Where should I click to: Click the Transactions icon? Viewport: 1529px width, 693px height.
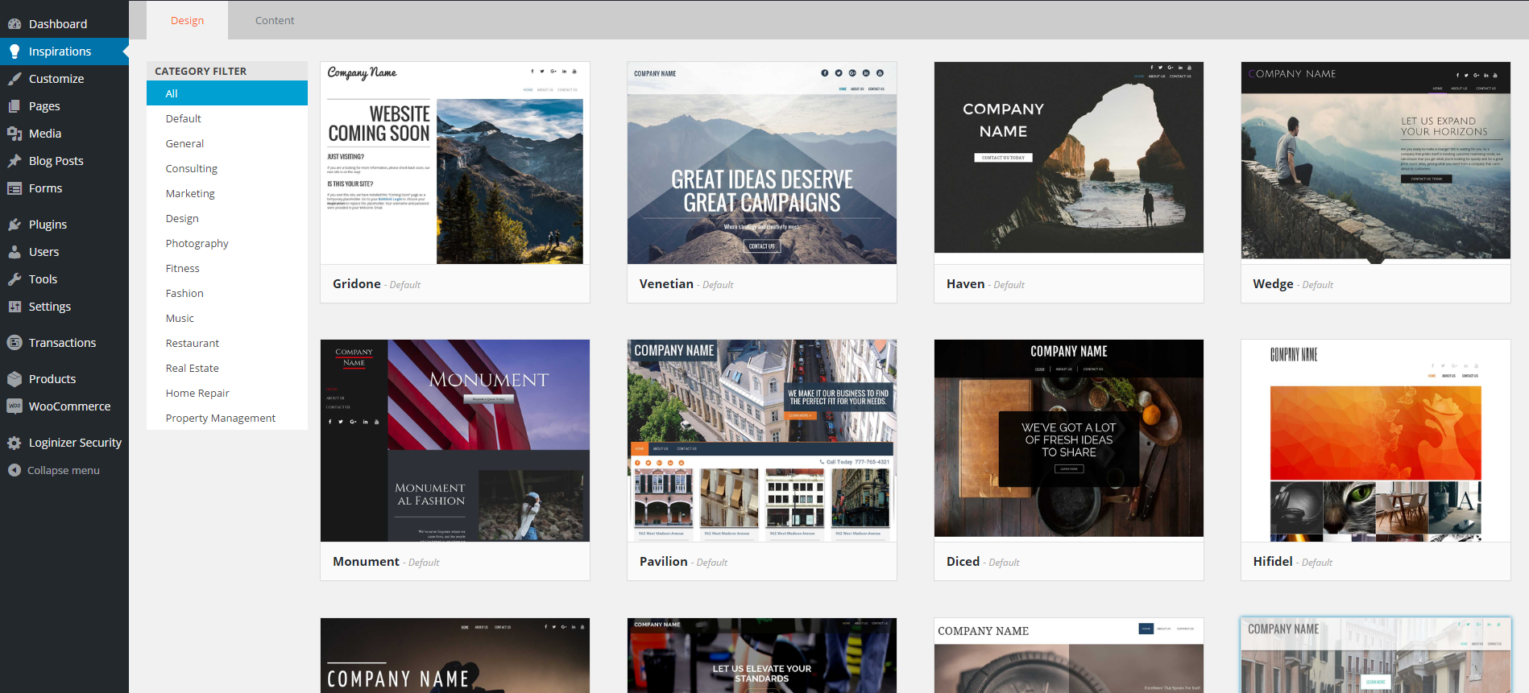point(15,343)
